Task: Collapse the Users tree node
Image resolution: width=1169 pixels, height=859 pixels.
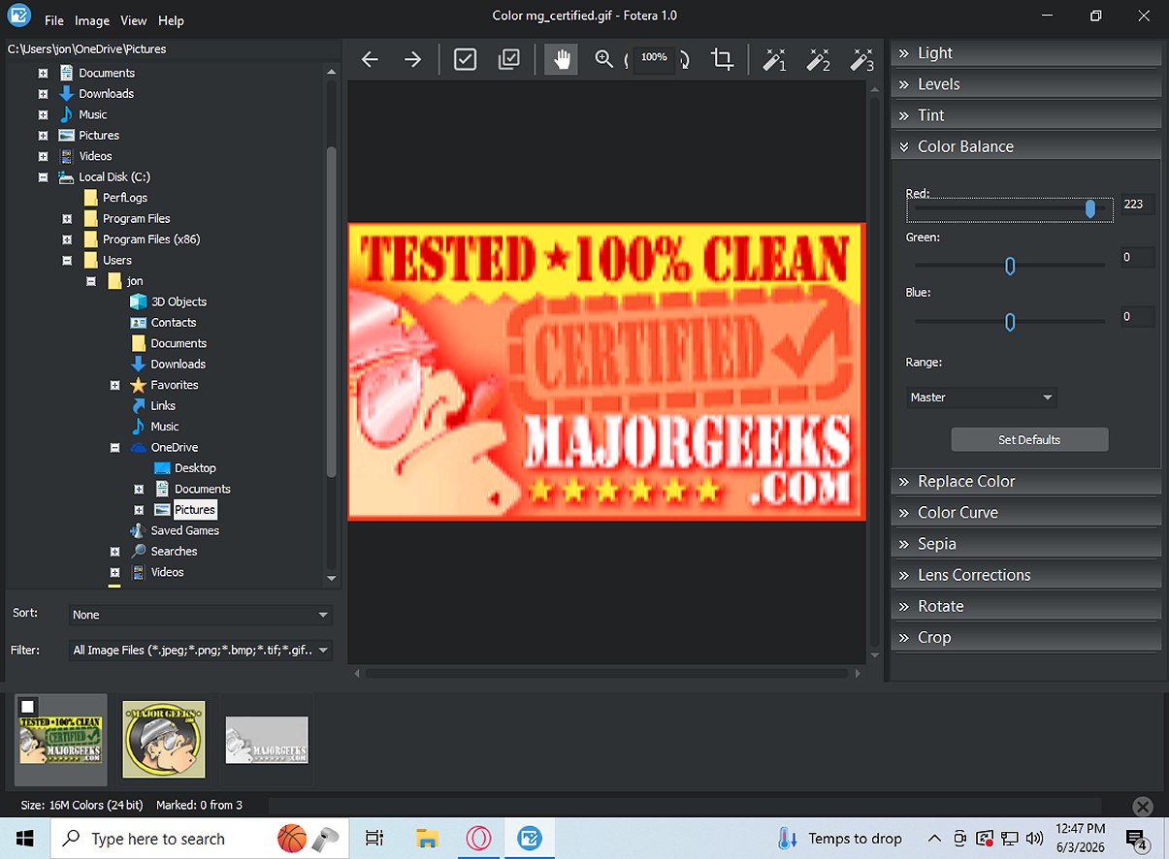Action: pos(67,261)
